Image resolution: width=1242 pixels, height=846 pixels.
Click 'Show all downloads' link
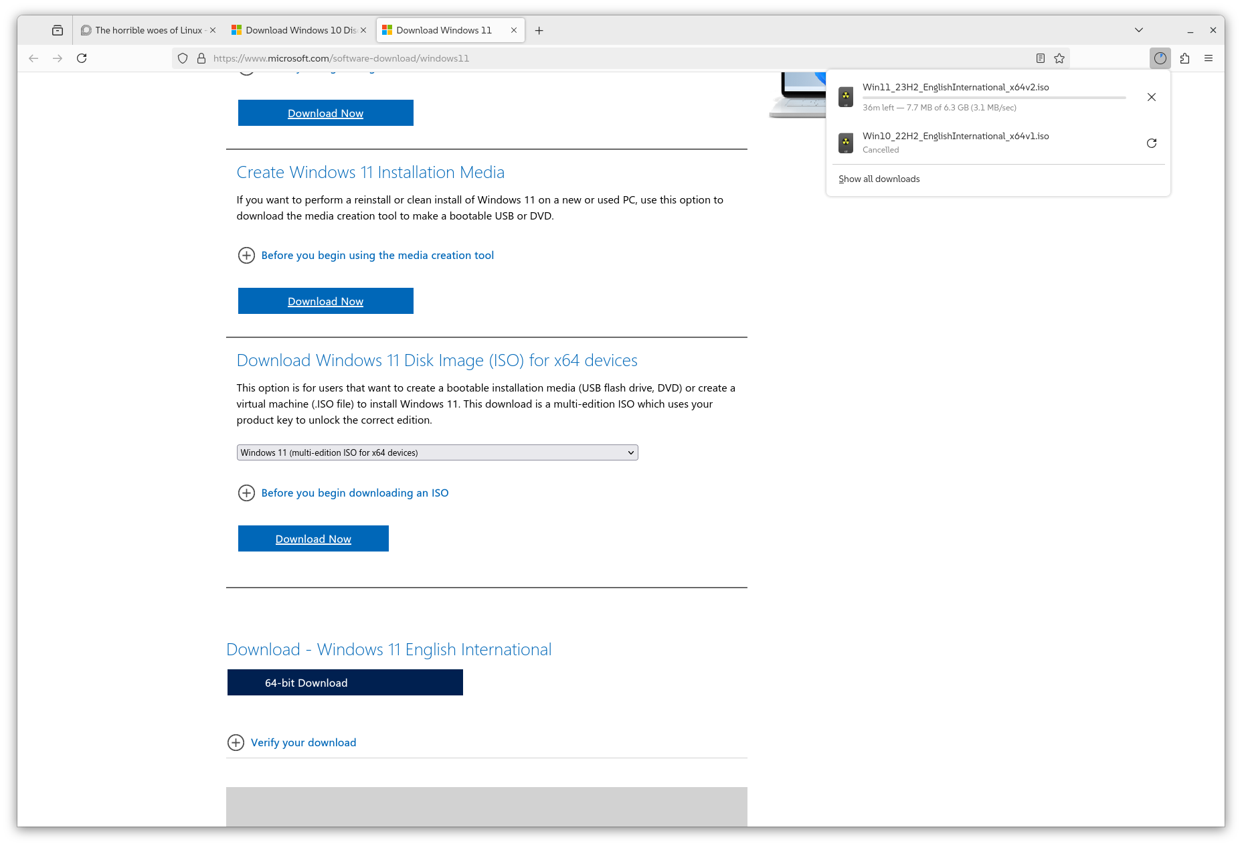click(x=879, y=179)
